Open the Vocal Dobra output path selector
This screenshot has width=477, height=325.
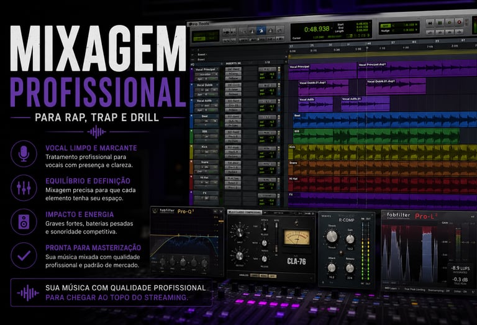point(267,86)
